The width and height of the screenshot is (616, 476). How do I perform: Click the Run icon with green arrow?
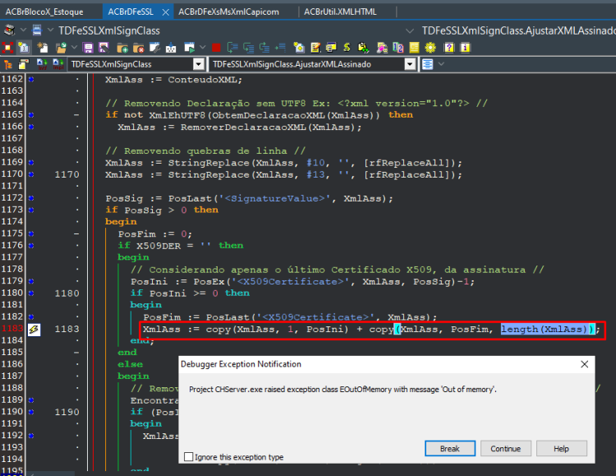[190, 48]
